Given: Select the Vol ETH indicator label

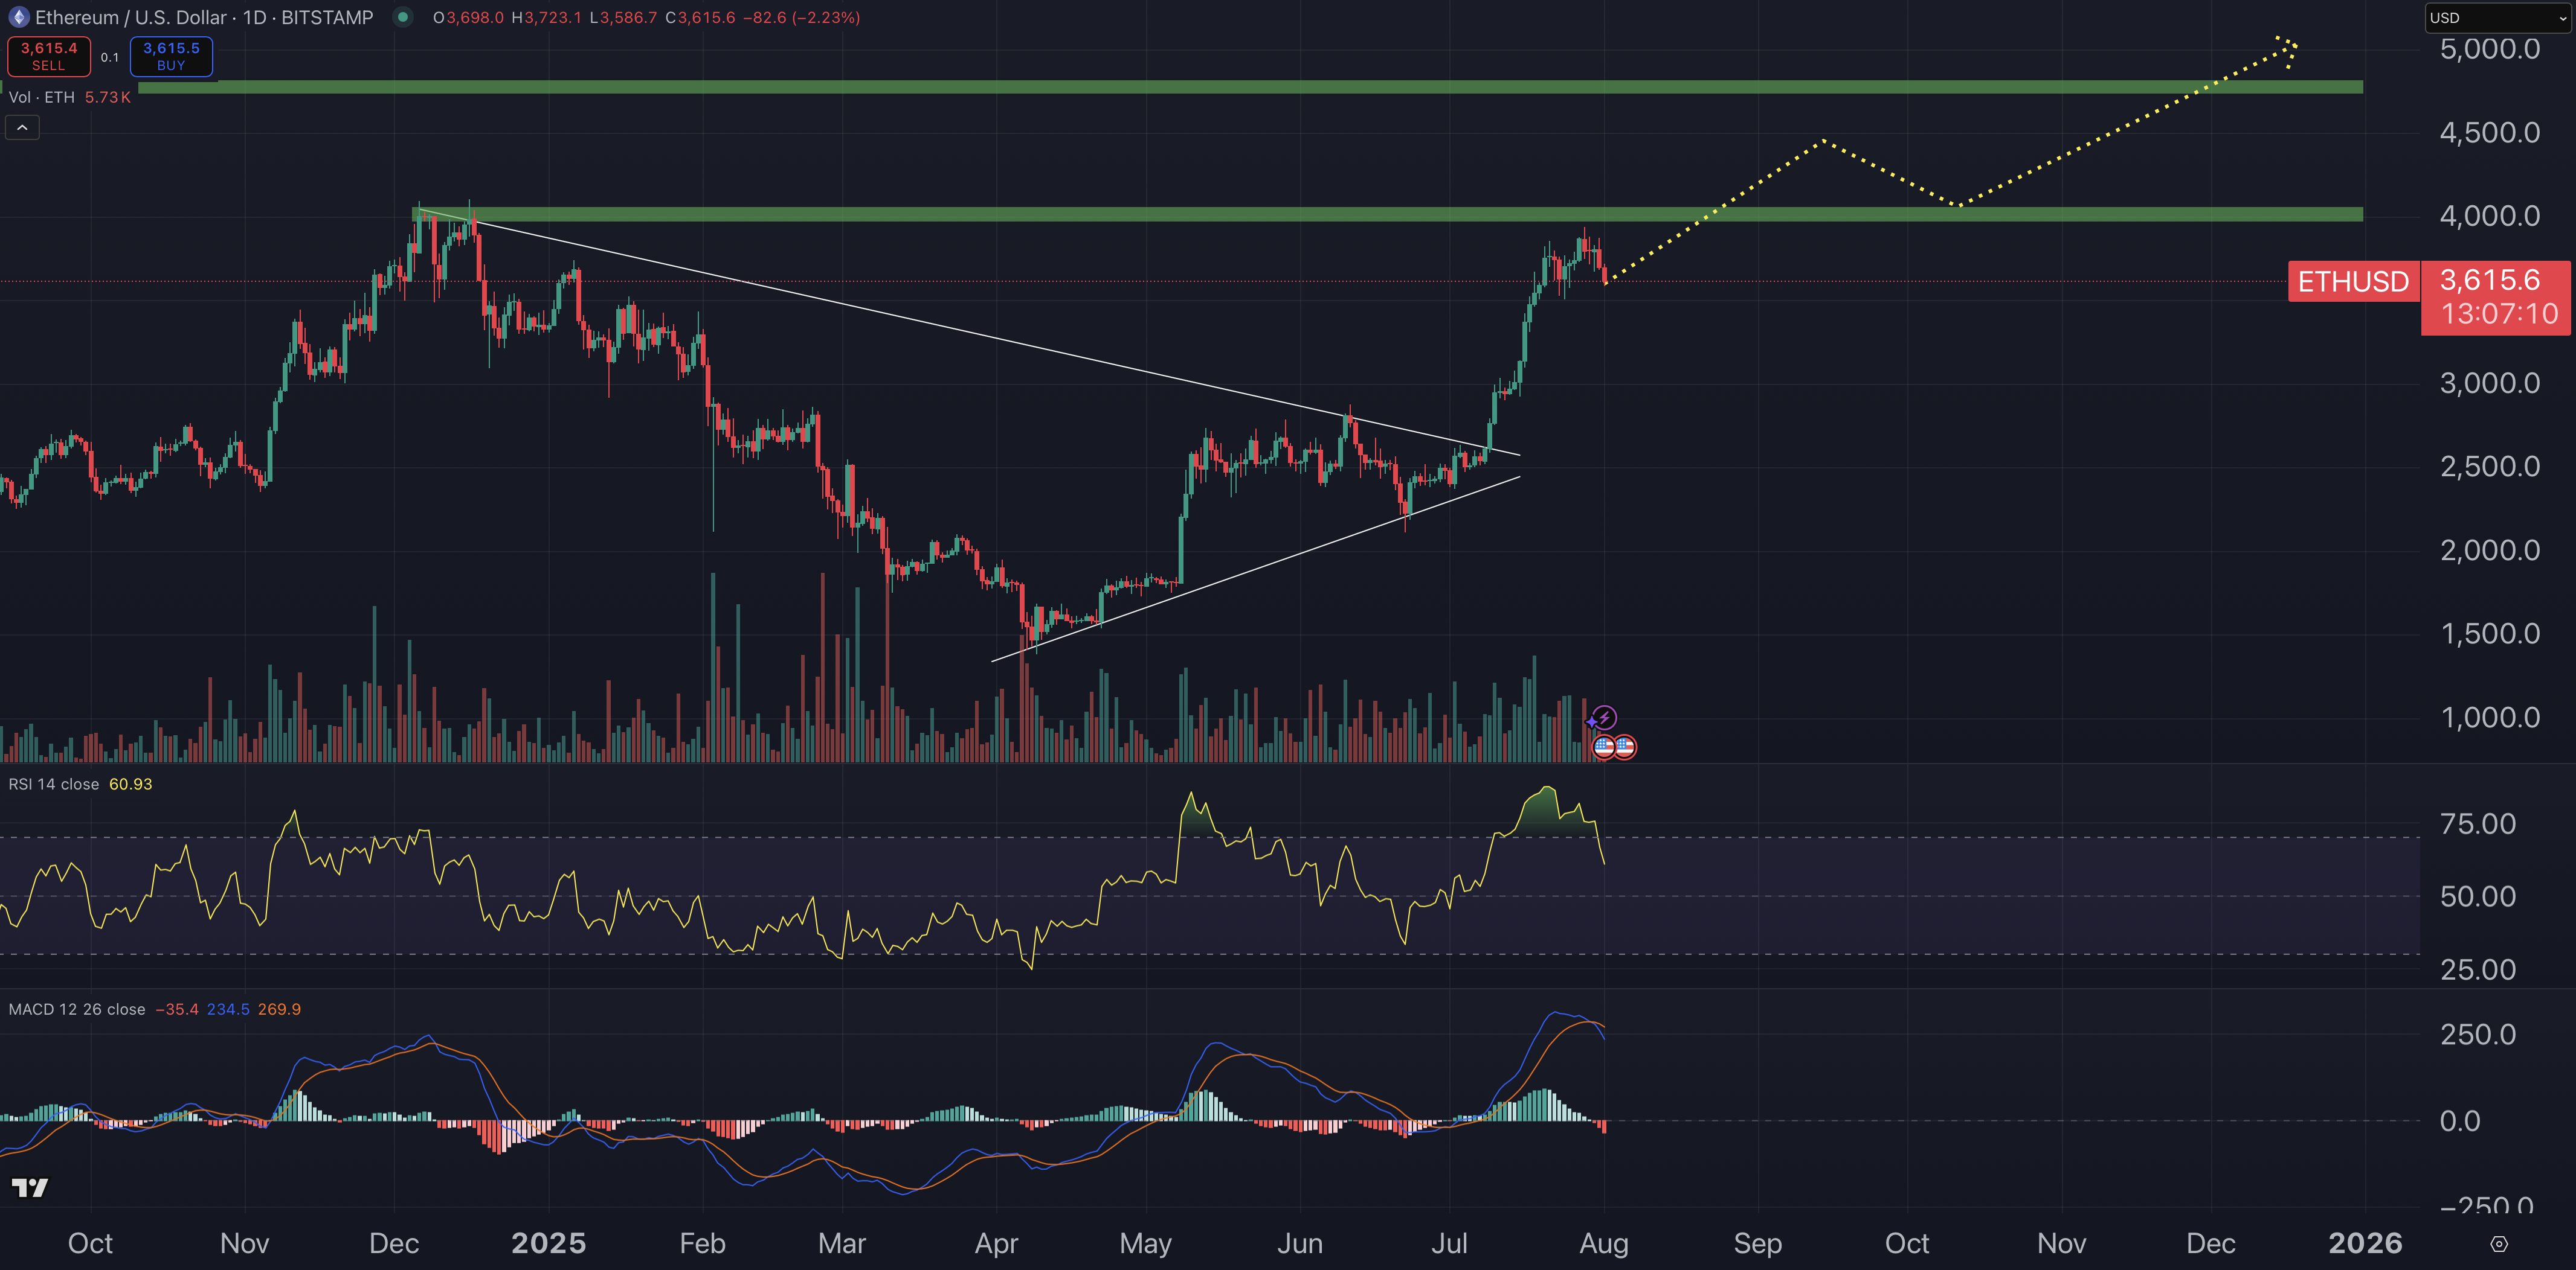Looking at the screenshot, I should click(42, 97).
